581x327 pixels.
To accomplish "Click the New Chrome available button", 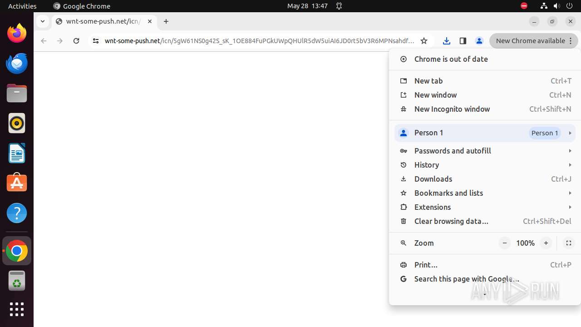I will 534,41.
